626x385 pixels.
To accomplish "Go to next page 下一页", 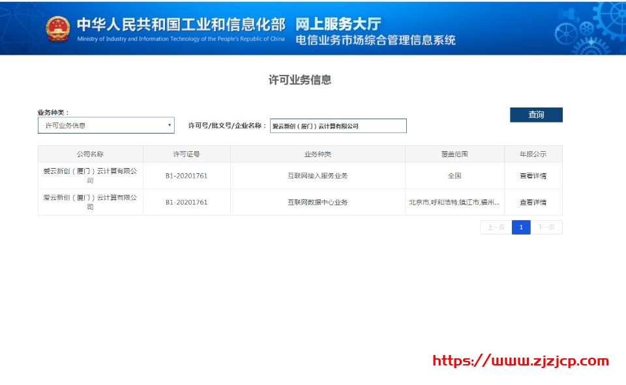I will pyautogui.click(x=546, y=227).
